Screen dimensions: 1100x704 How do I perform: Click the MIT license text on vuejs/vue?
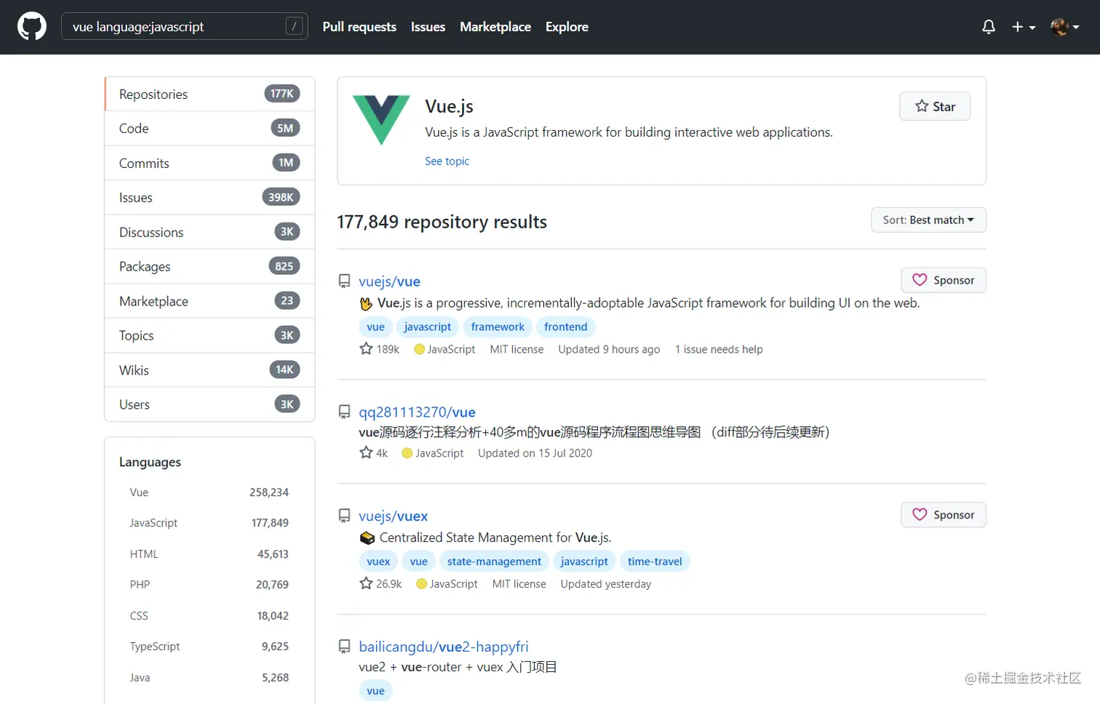point(517,350)
